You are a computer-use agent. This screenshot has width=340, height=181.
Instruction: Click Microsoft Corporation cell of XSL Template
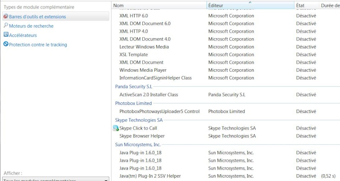pyautogui.click(x=231, y=55)
